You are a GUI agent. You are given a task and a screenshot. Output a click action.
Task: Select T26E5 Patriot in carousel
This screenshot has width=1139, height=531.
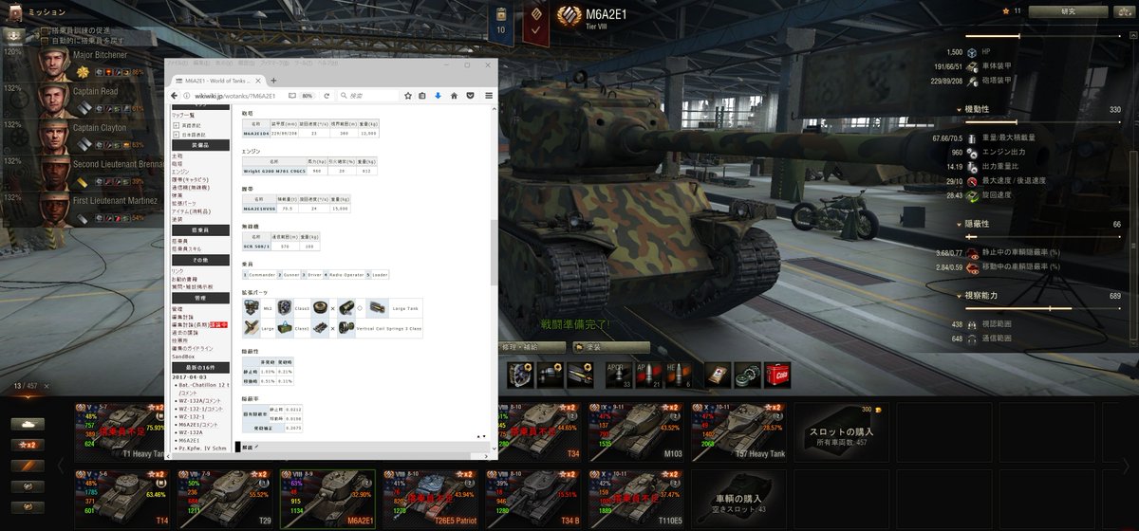(431, 500)
